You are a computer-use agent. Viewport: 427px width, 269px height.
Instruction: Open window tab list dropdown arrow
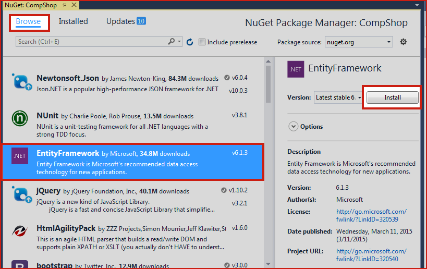(417, 5)
